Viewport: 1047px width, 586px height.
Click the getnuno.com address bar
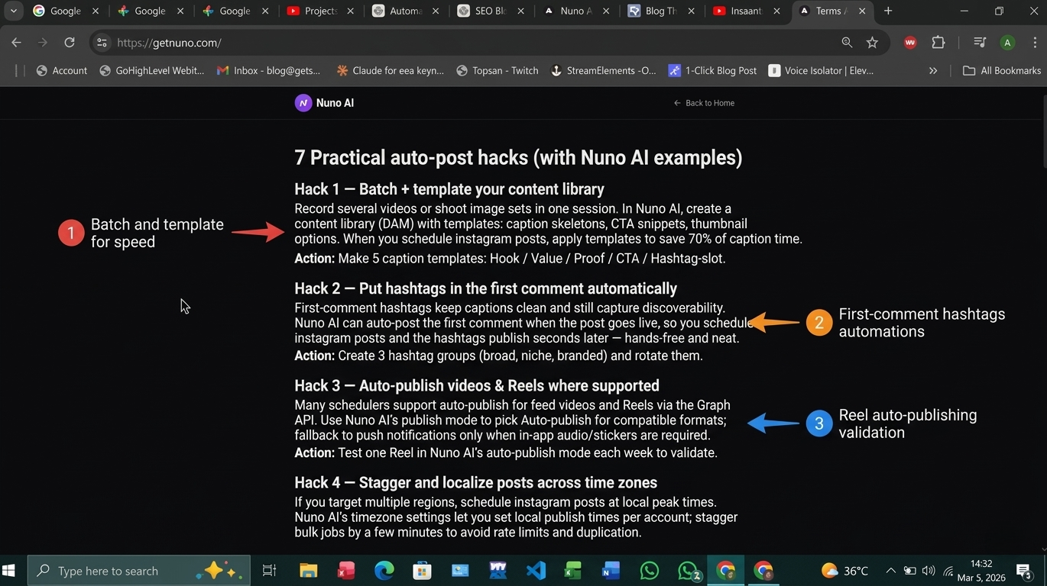(459, 43)
